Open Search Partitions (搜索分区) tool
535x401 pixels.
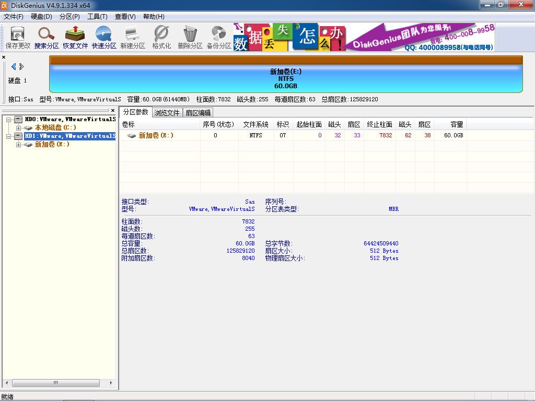46,38
